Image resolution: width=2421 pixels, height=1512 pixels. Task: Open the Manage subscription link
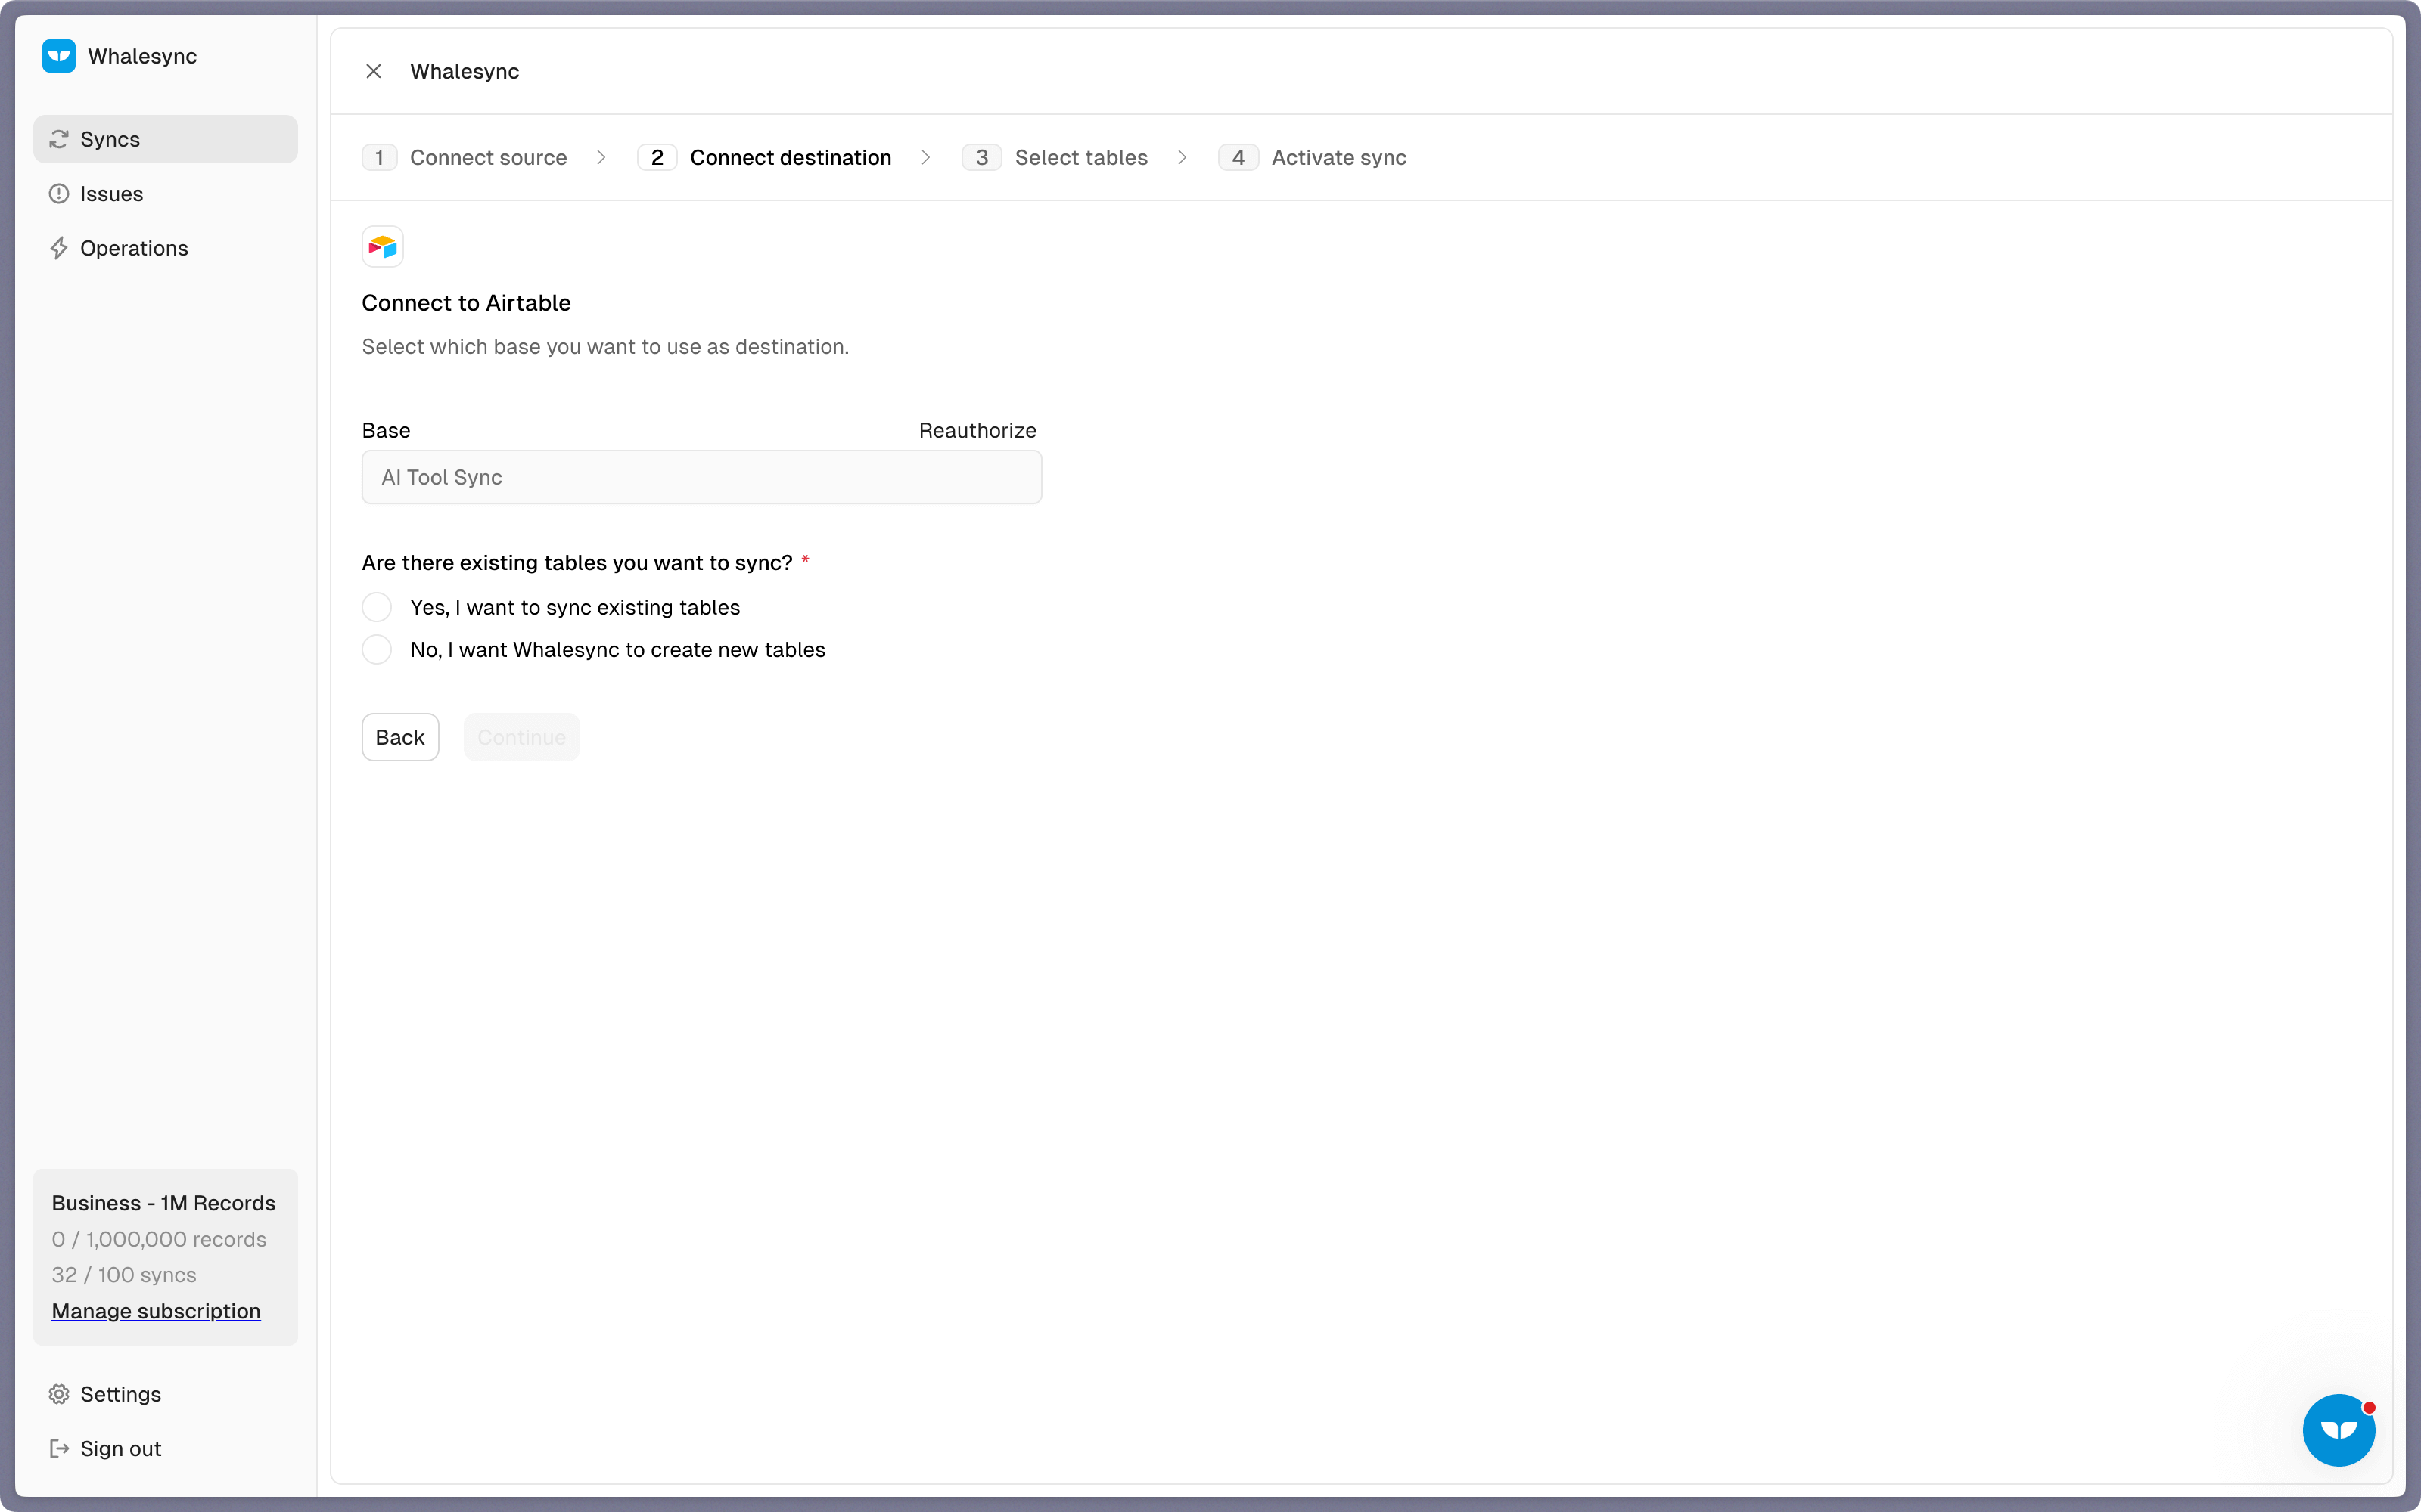click(x=156, y=1311)
